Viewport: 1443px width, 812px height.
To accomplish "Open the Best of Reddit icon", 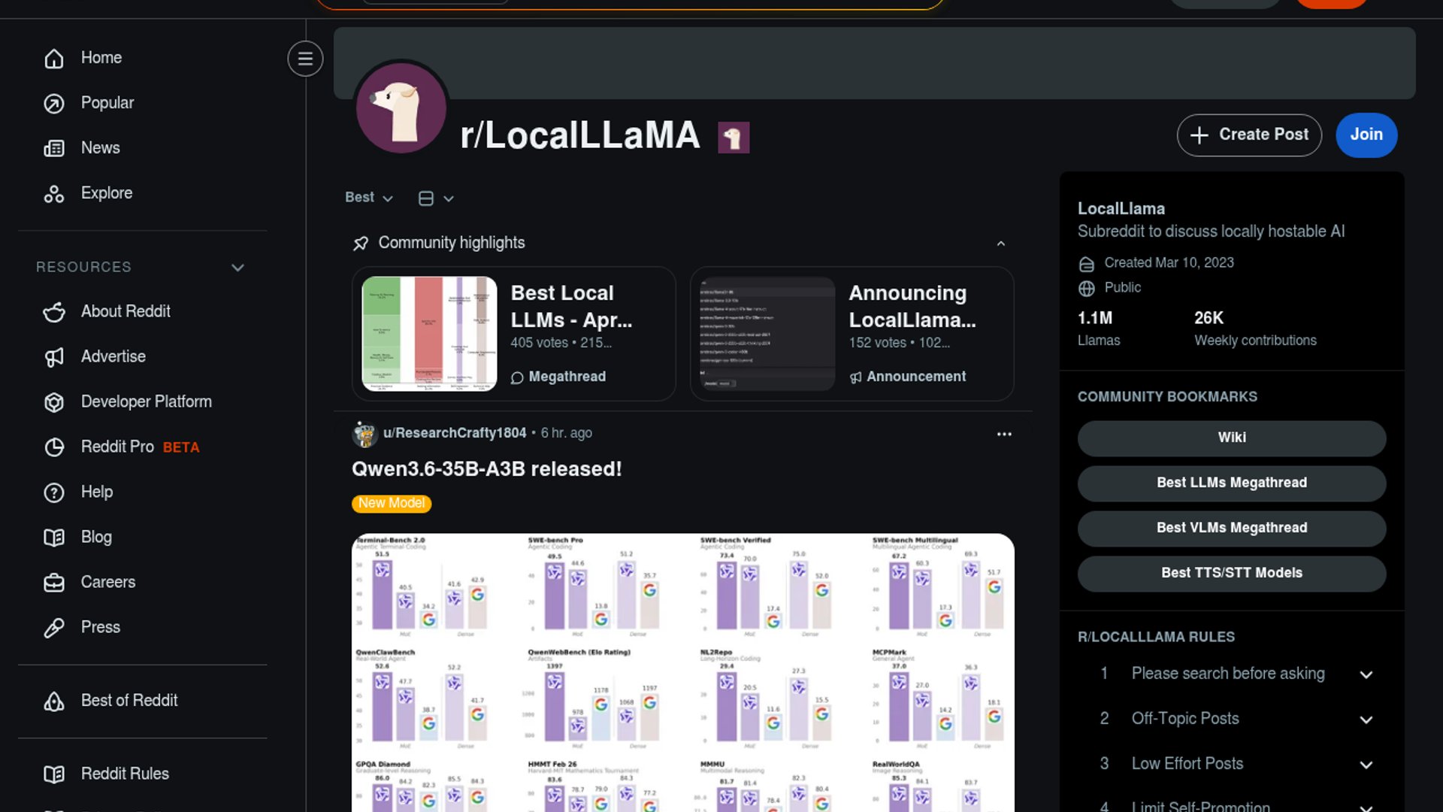I will click(54, 701).
